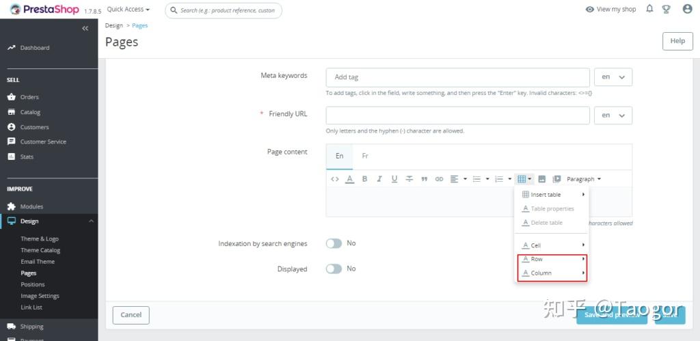Image resolution: width=700 pixels, height=341 pixels.
Task: Click the numbered list icon
Action: (499, 179)
